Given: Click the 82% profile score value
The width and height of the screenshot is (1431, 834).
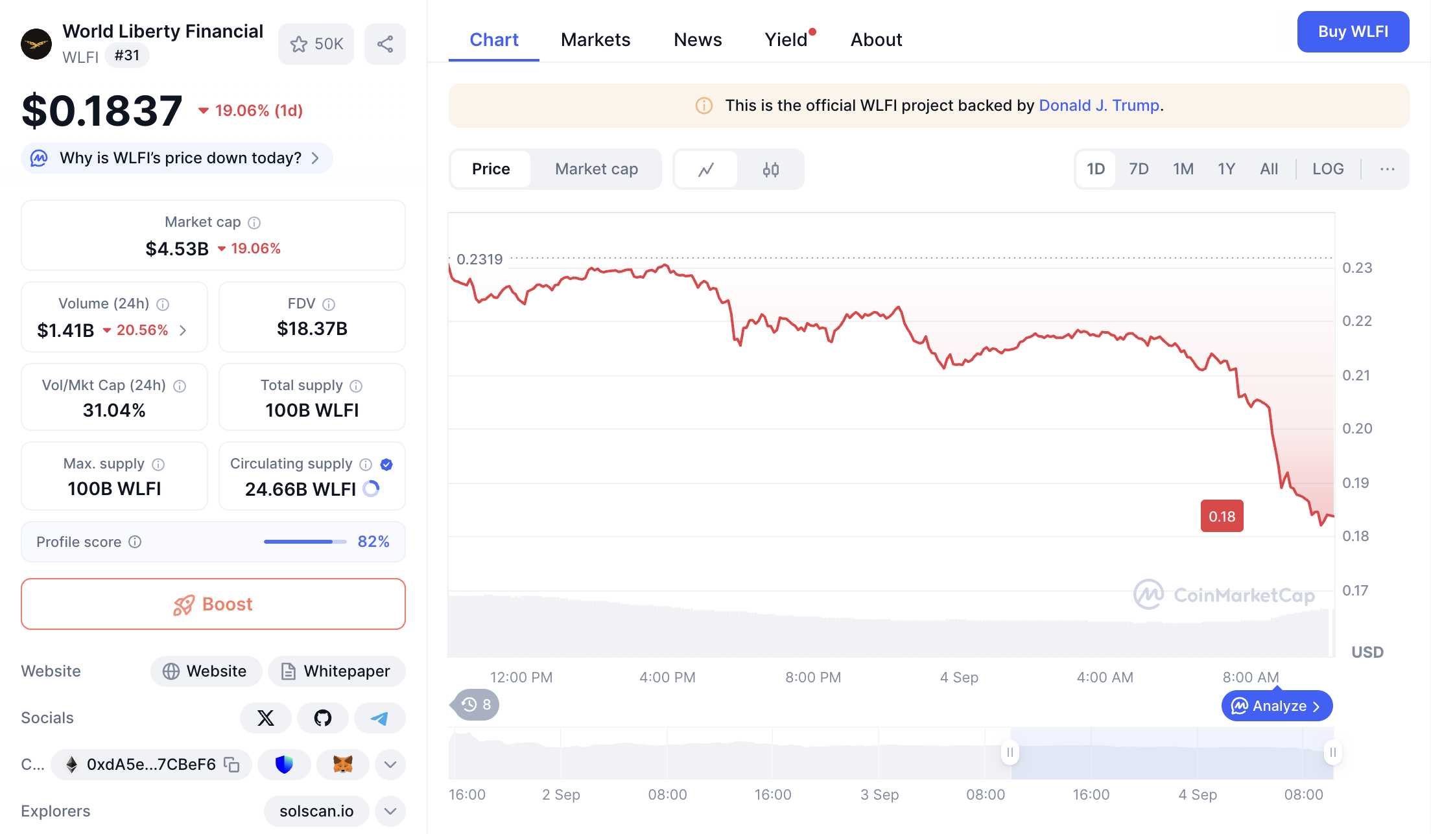Looking at the screenshot, I should point(373,542).
